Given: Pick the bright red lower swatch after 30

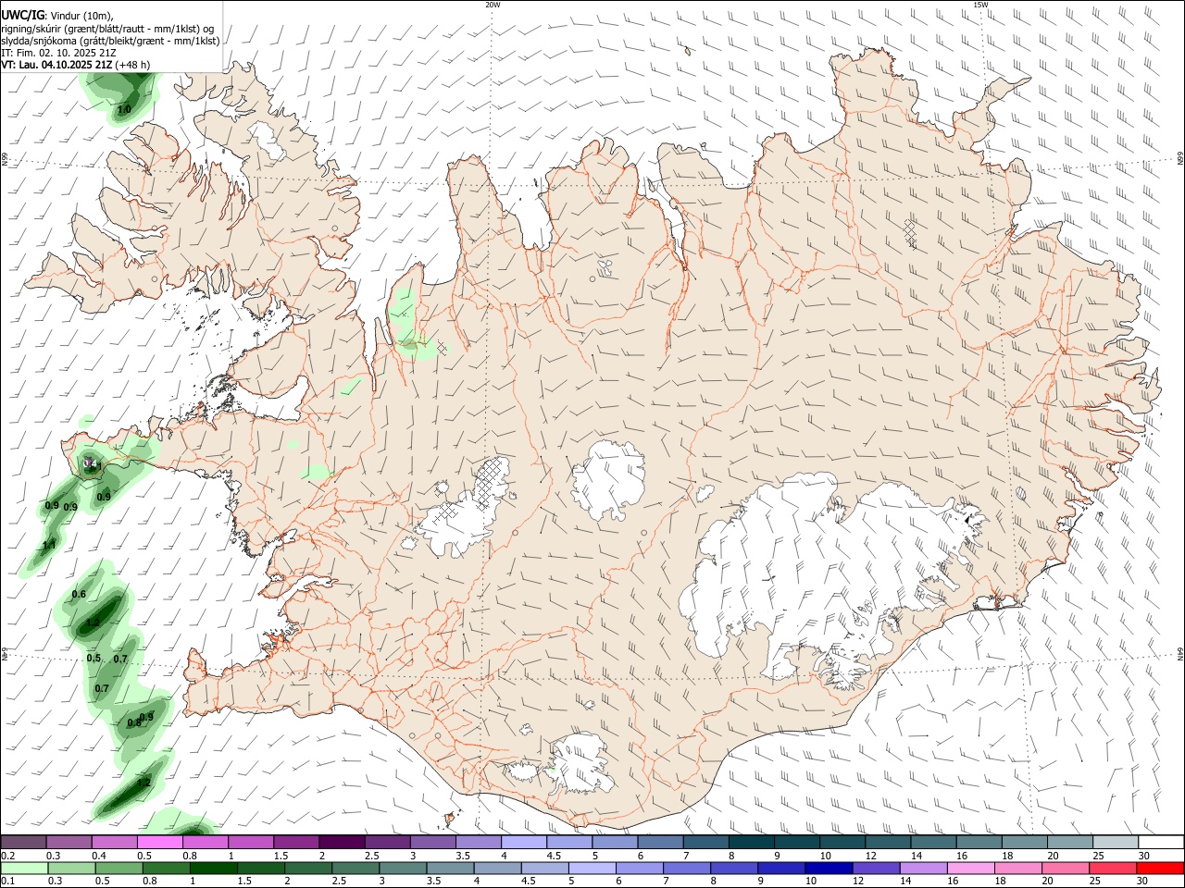Looking at the screenshot, I should pyautogui.click(x=1159, y=869).
